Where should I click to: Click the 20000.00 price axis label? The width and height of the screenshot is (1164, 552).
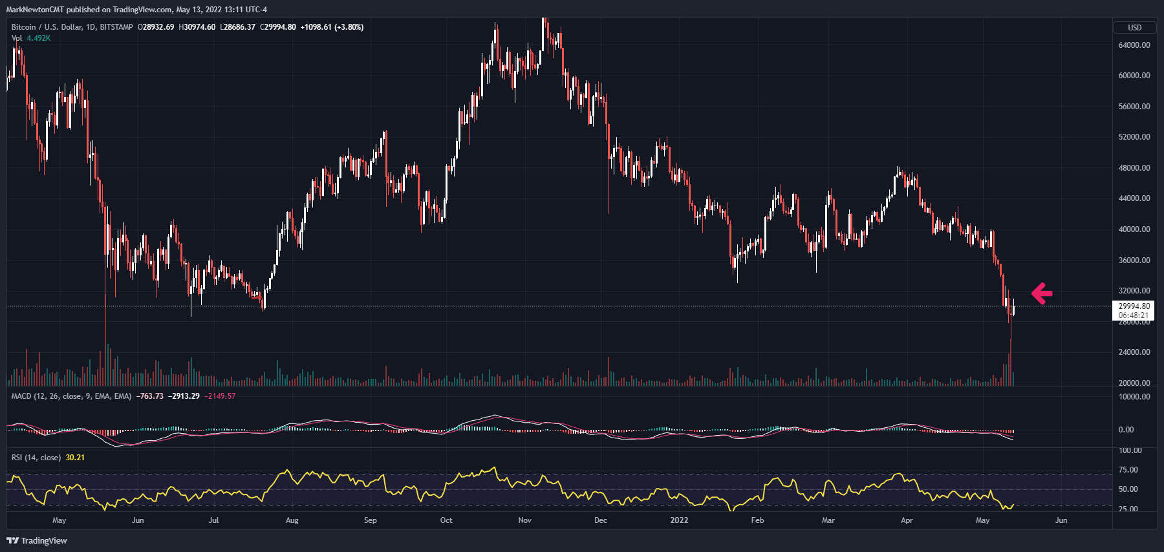coord(1134,383)
